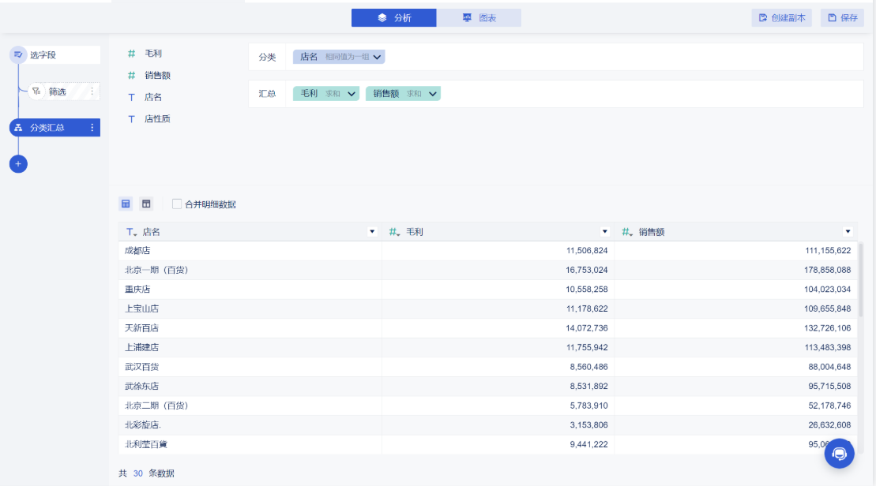Screen dimensions: 876x486
Task: Click numeric type icon beside 毛利 field
Action: [x=131, y=54]
